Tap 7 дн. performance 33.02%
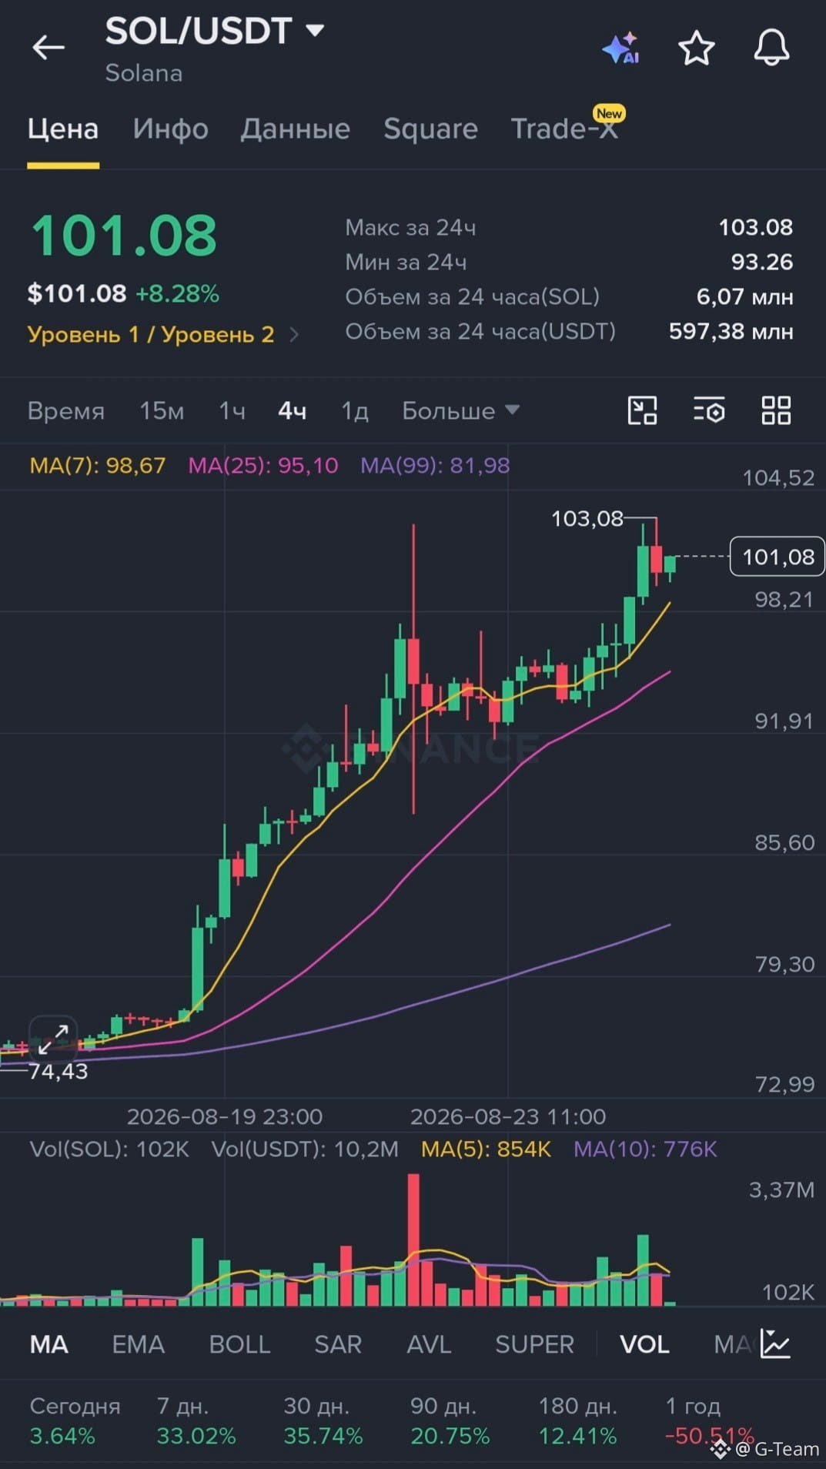This screenshot has width=826, height=1469. pyautogui.click(x=196, y=1436)
